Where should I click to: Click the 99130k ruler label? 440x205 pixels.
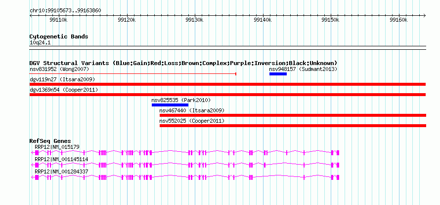pos(194,20)
